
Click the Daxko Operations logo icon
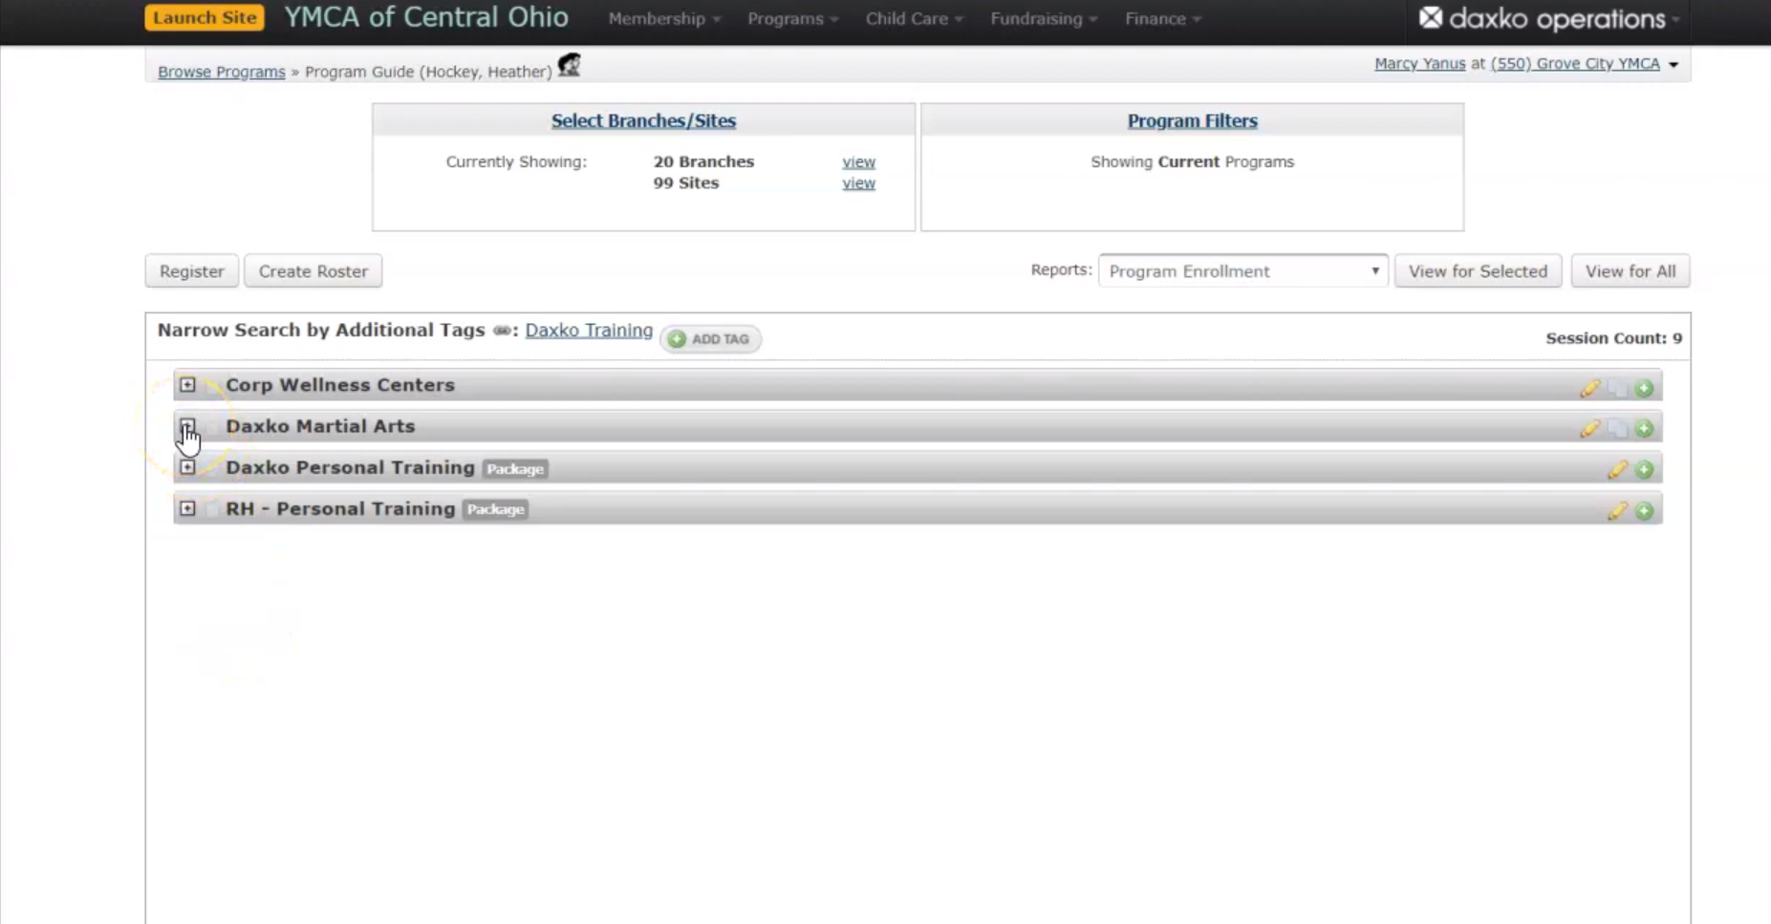(x=1430, y=17)
